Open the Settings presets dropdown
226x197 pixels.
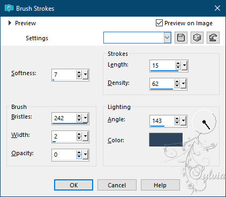point(167,38)
